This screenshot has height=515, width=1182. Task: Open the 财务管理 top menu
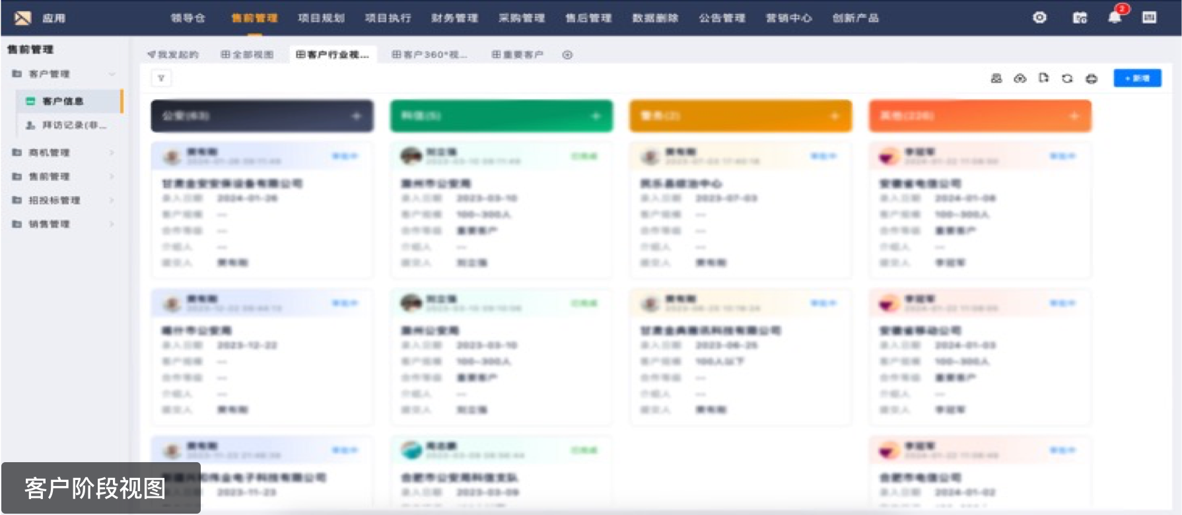click(x=454, y=18)
